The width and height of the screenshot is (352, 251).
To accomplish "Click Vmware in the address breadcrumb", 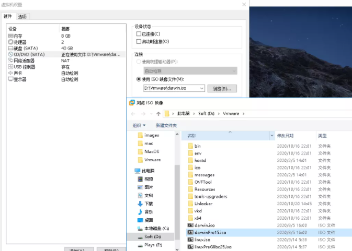I will click(x=231, y=114).
